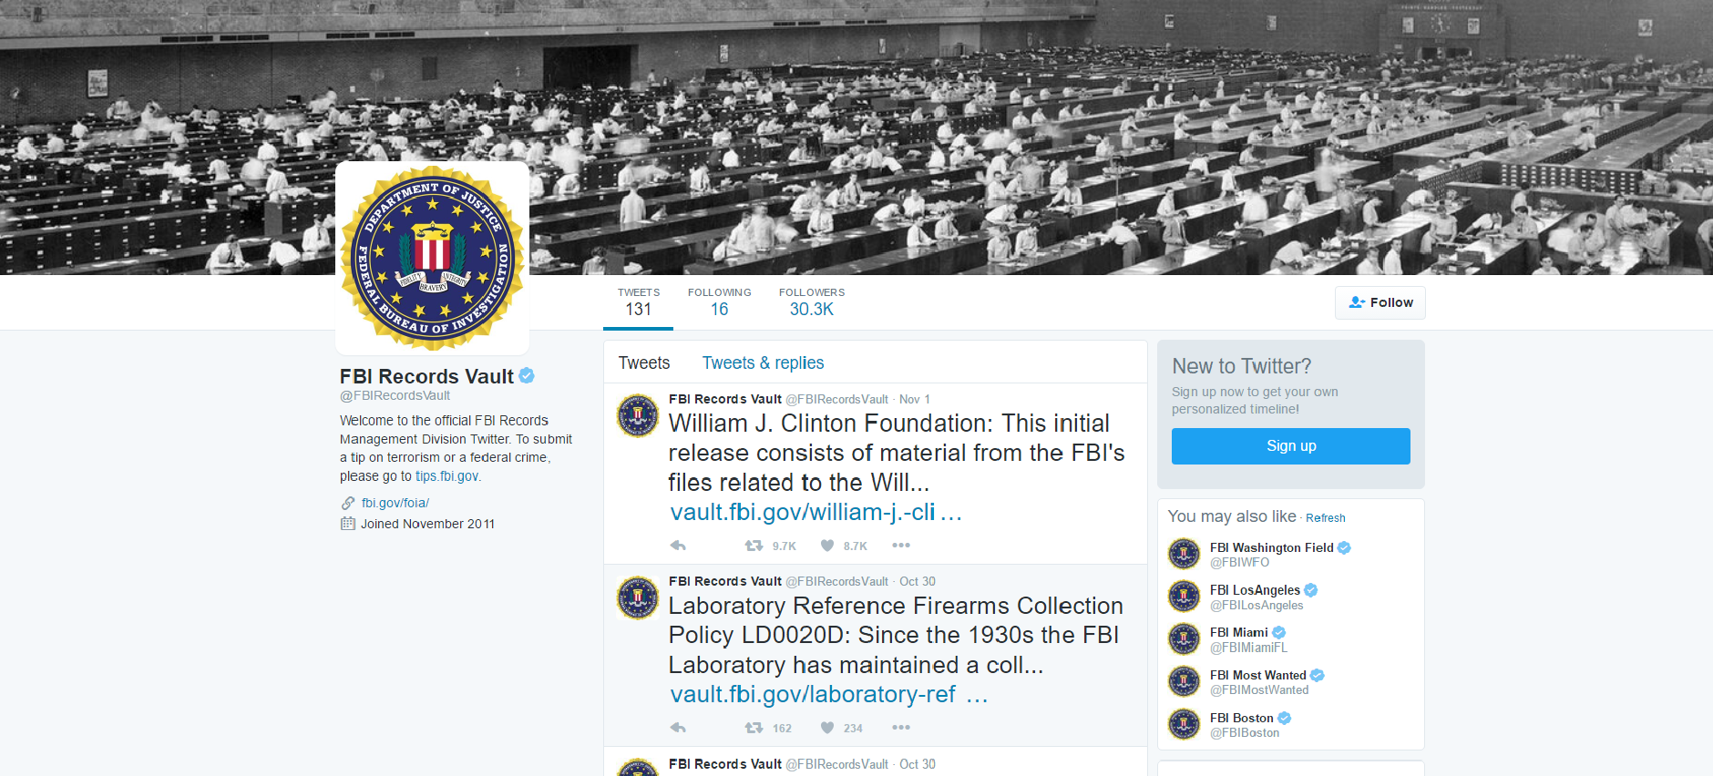
Task: Open more options on Laboratory Firearms tweet
Action: pos(901,728)
